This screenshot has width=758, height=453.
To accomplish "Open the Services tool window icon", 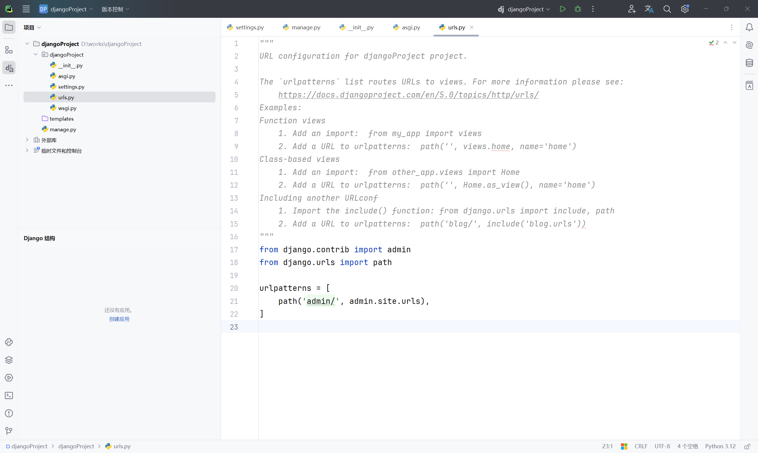I will (9, 378).
